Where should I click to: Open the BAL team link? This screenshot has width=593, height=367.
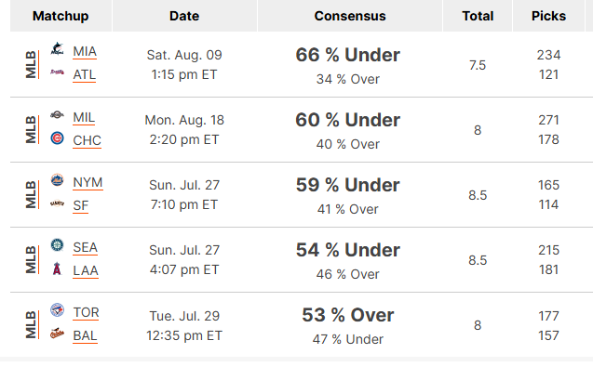[85, 335]
